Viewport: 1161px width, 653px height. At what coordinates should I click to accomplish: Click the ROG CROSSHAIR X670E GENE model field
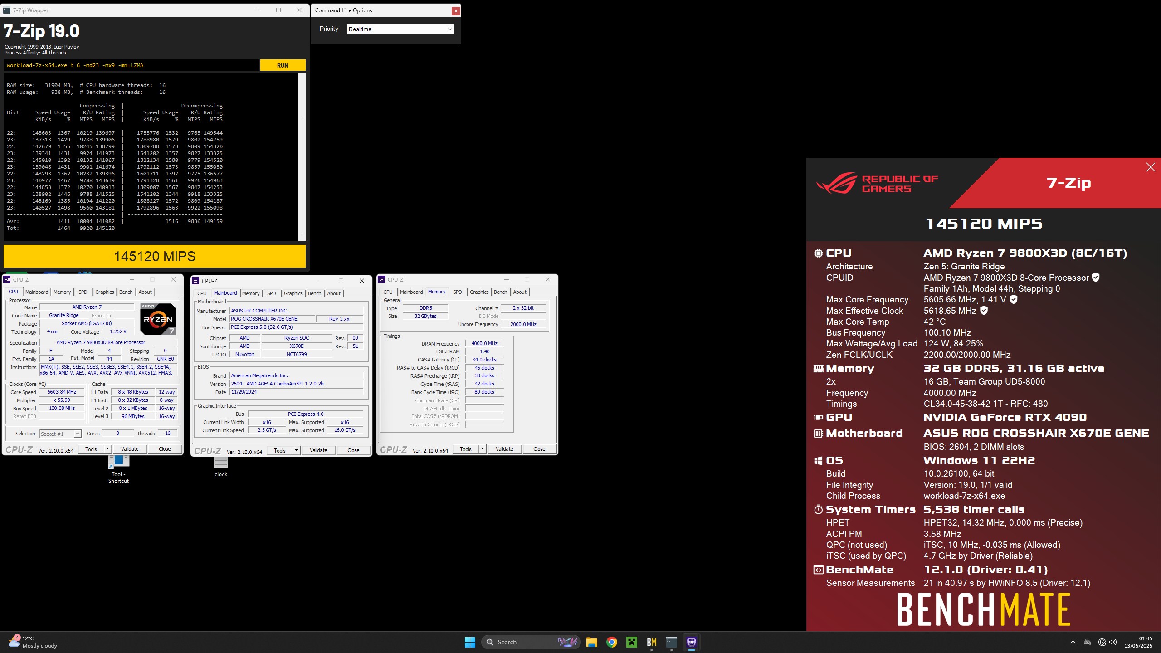(271, 319)
